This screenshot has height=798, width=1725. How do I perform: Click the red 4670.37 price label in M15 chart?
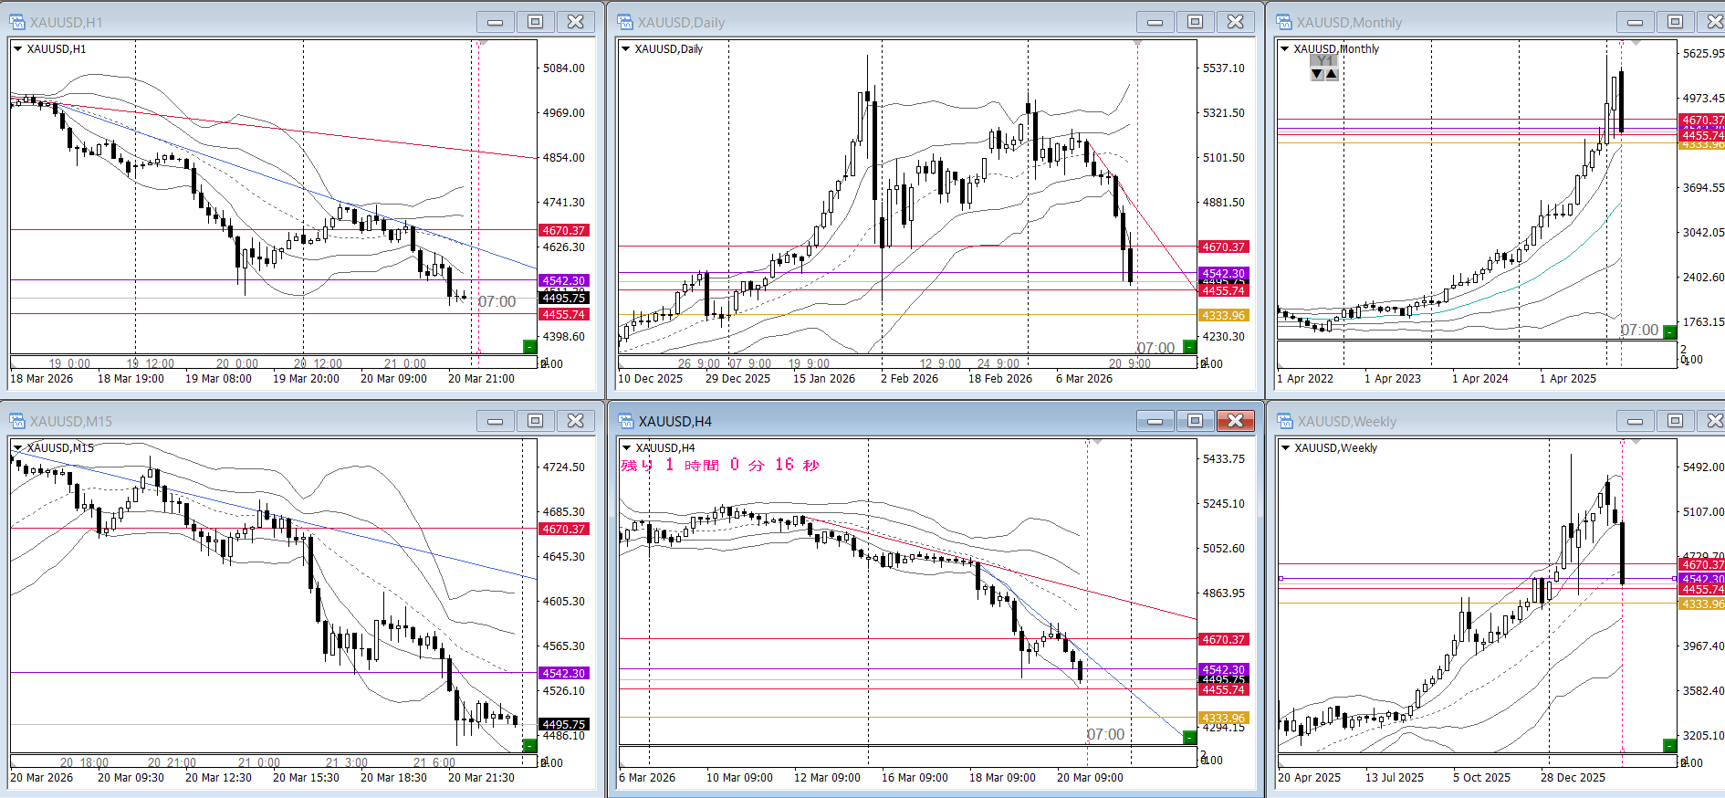click(x=563, y=529)
